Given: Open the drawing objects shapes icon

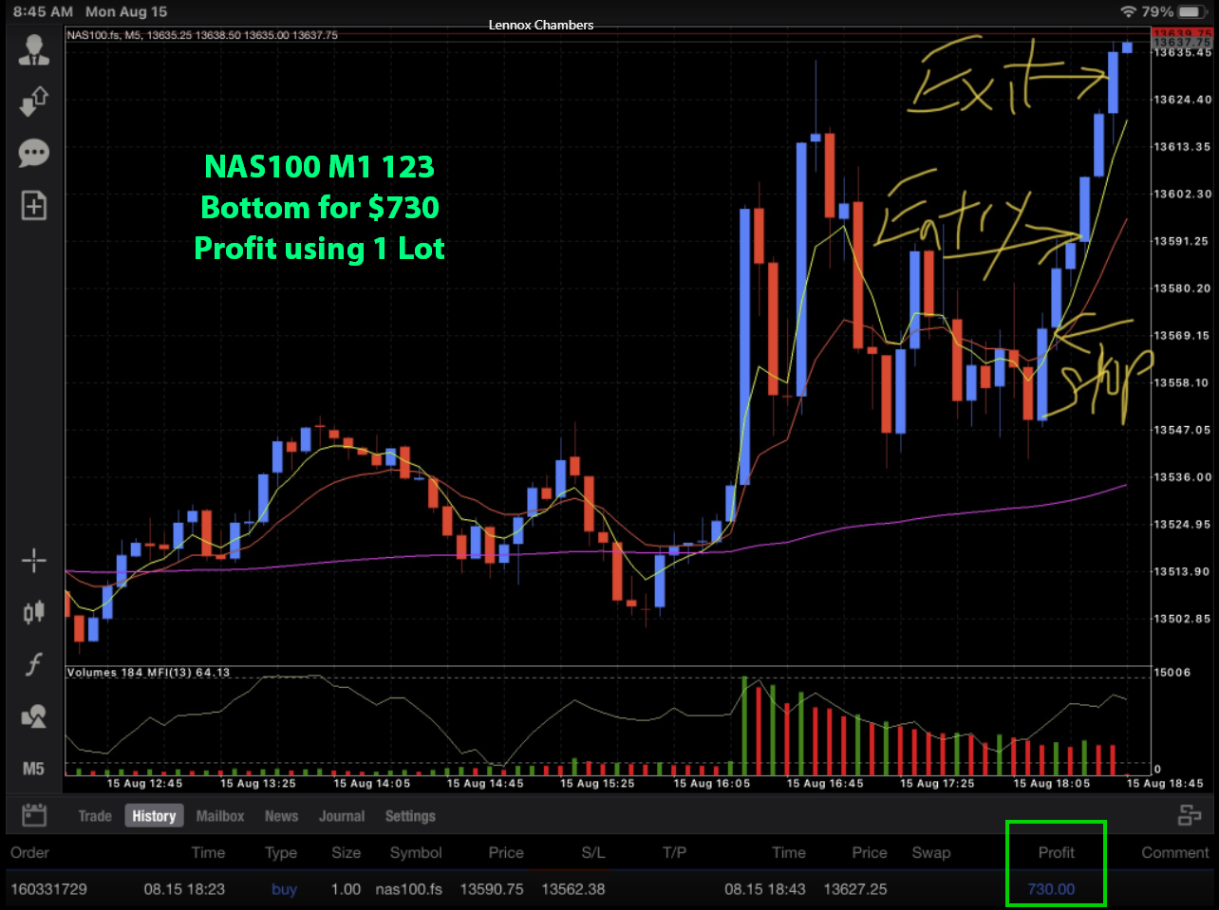Looking at the screenshot, I should [33, 716].
